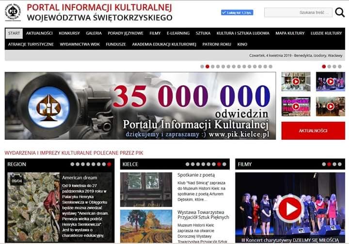Play the charity concert video
The height and width of the screenshot is (244, 349).
coord(290,208)
